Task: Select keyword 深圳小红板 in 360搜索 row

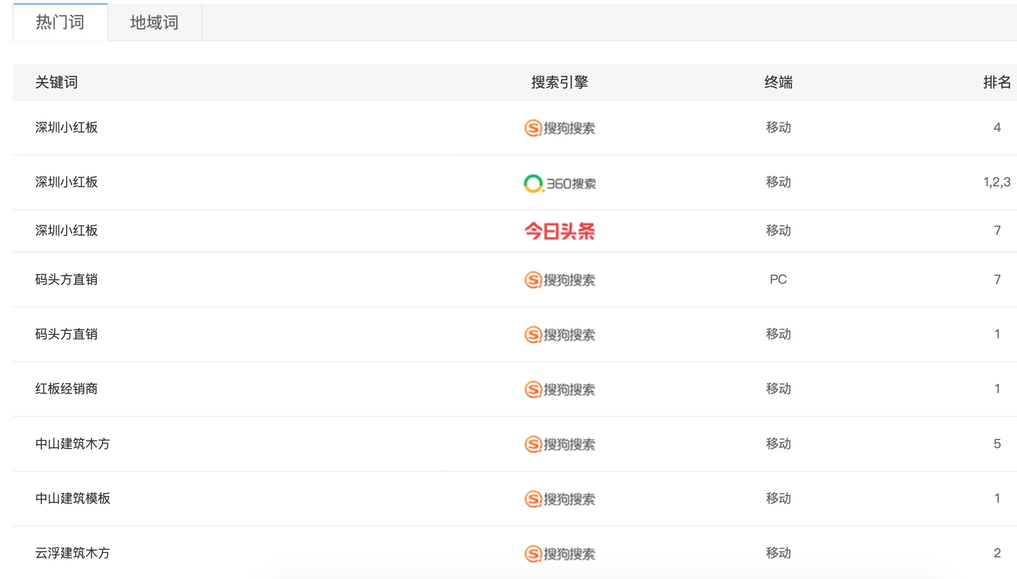Action: tap(67, 182)
